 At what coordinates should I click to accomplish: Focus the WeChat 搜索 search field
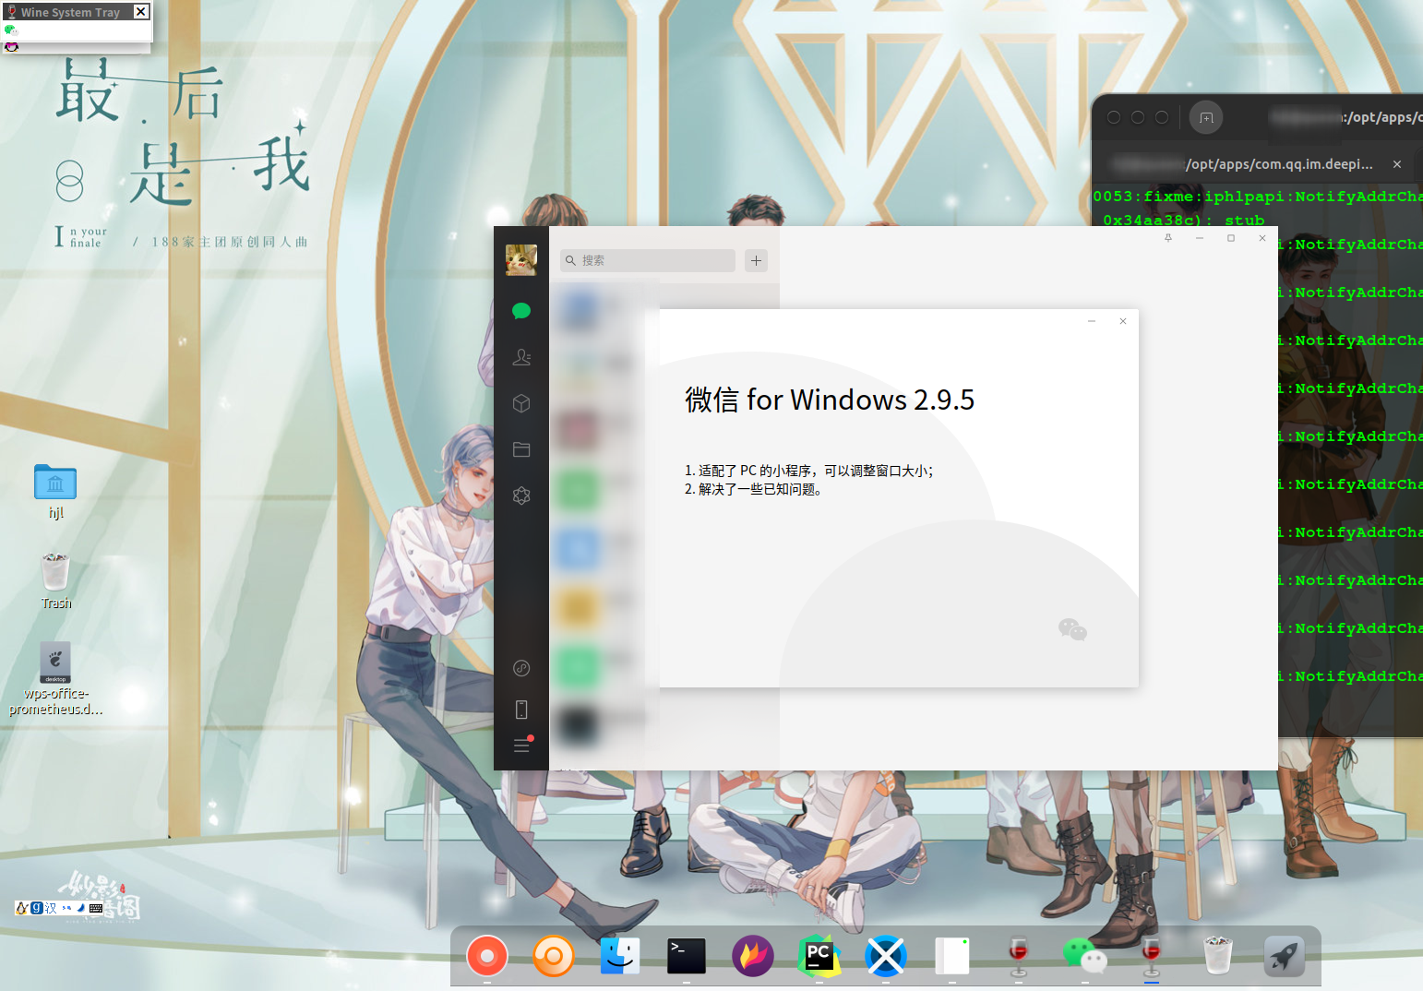click(x=648, y=260)
